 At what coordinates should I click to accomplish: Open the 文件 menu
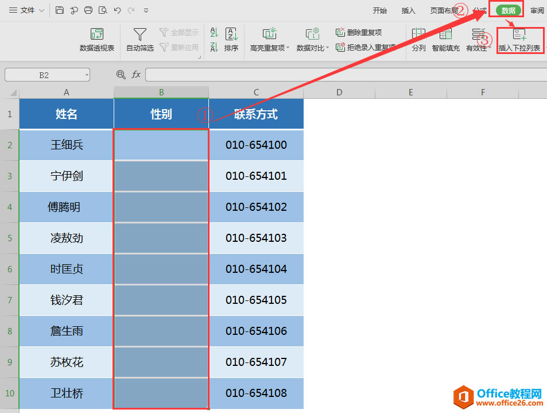point(26,10)
